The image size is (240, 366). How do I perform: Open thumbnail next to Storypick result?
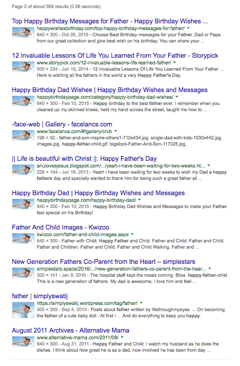[23, 66]
